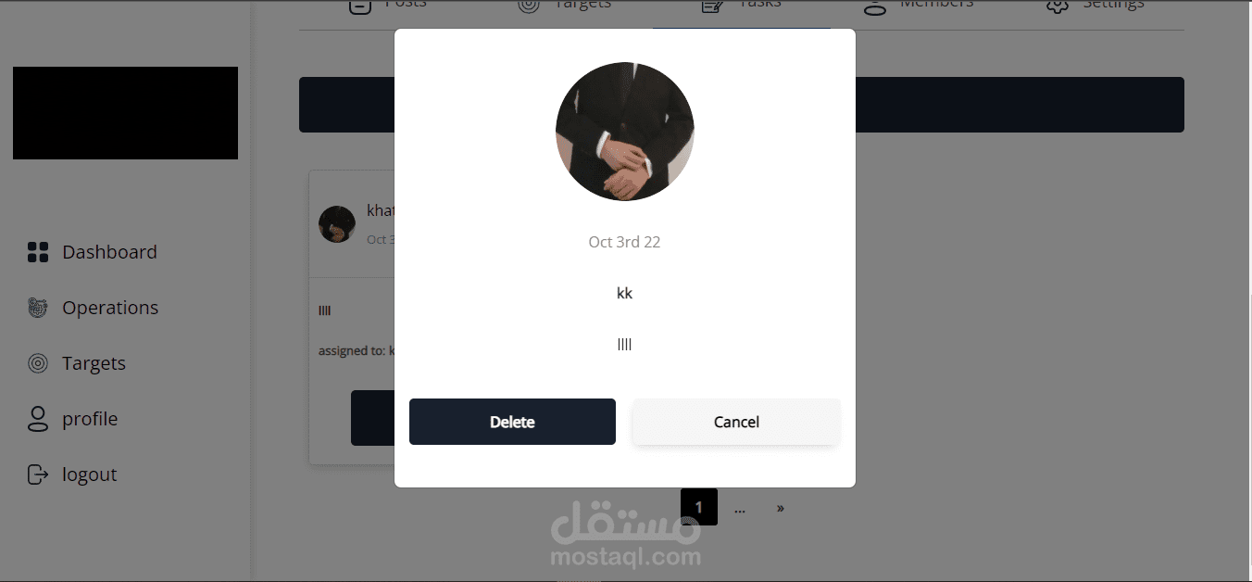Dismiss the dialog with Cancel

736,422
